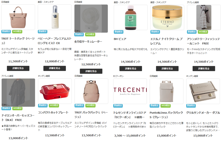Click 詳細を見る under ベビーヘアー プレミアムストロングモイスト EX
Screen dimensions: 221x141
55,68
